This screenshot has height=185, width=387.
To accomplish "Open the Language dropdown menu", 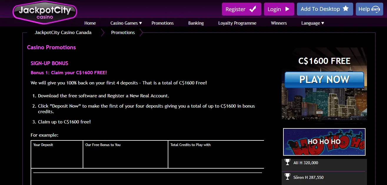I will pyautogui.click(x=313, y=23).
